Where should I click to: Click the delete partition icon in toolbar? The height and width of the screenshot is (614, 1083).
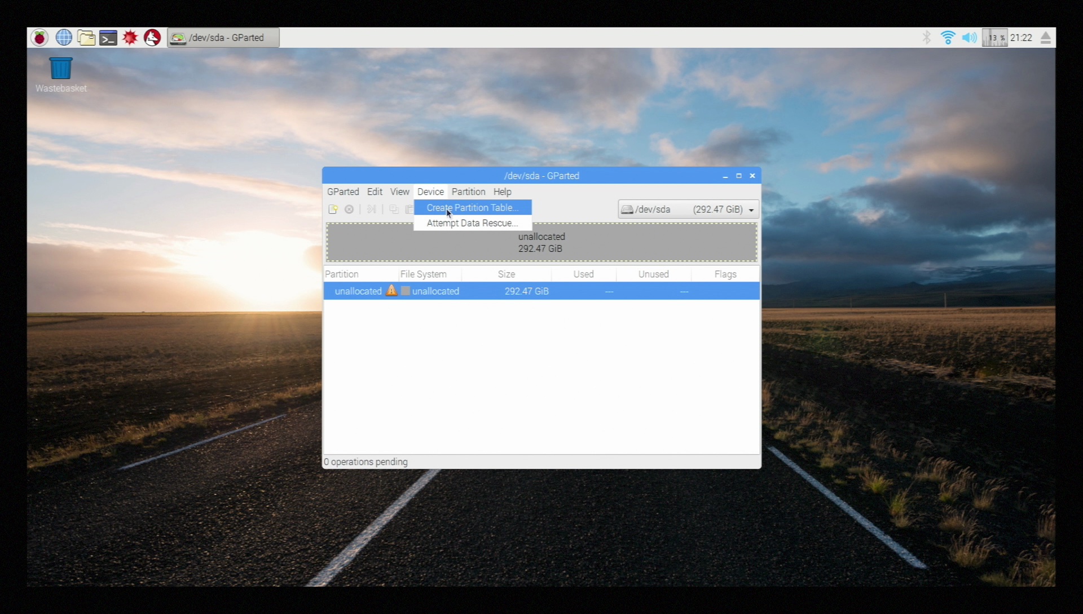(349, 208)
